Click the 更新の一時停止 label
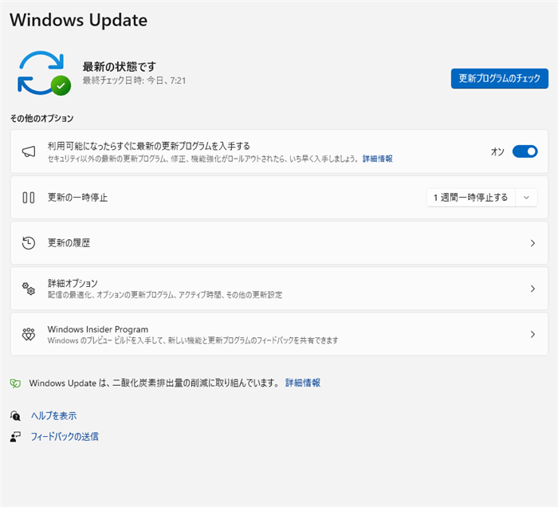This screenshot has width=558, height=507. 77,198
